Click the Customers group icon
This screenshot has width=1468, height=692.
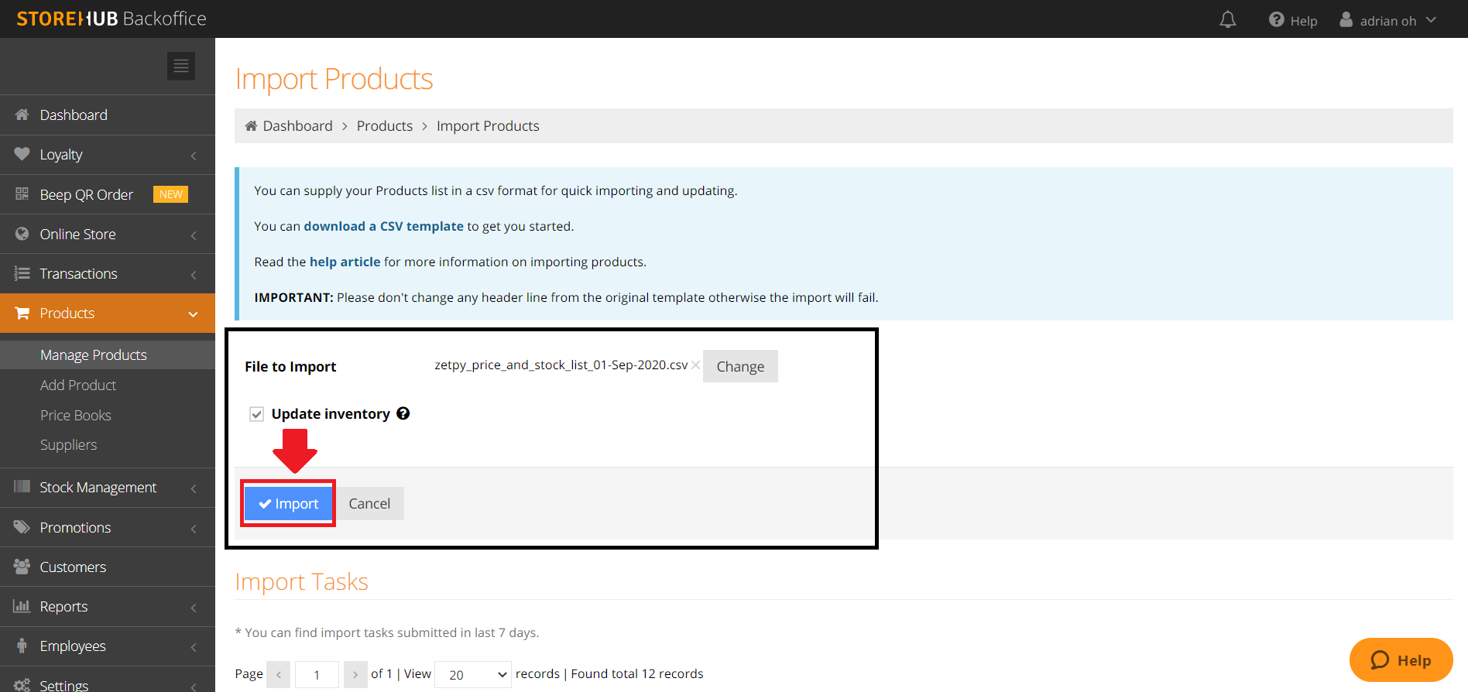coord(22,567)
